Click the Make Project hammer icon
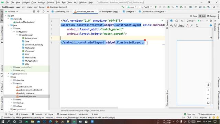 123,7
